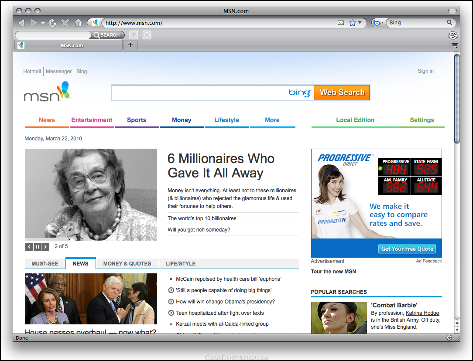473x361 pixels.
Task: Open the News navigation menu
Action: coord(47,120)
